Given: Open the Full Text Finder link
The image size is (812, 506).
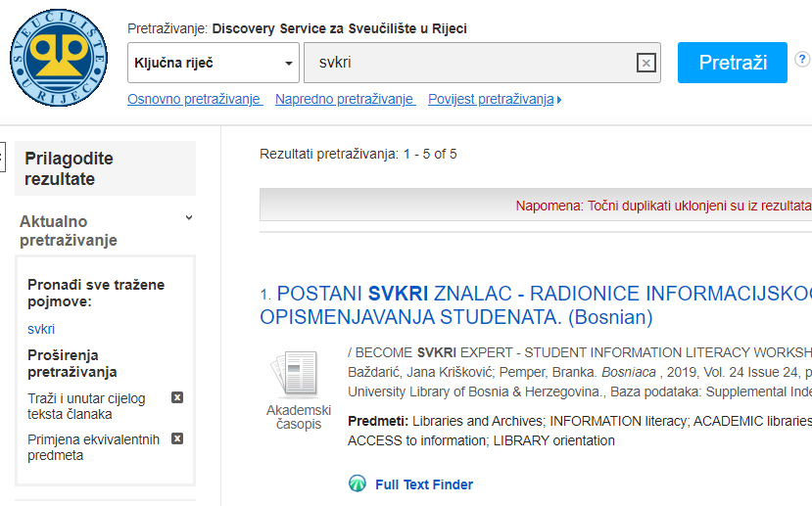Looking at the screenshot, I should tap(423, 484).
